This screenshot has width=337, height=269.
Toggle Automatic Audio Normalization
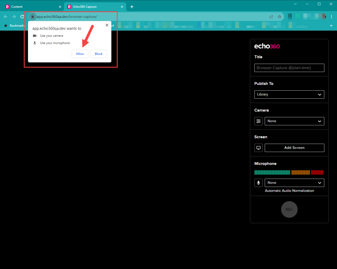[x=289, y=191]
